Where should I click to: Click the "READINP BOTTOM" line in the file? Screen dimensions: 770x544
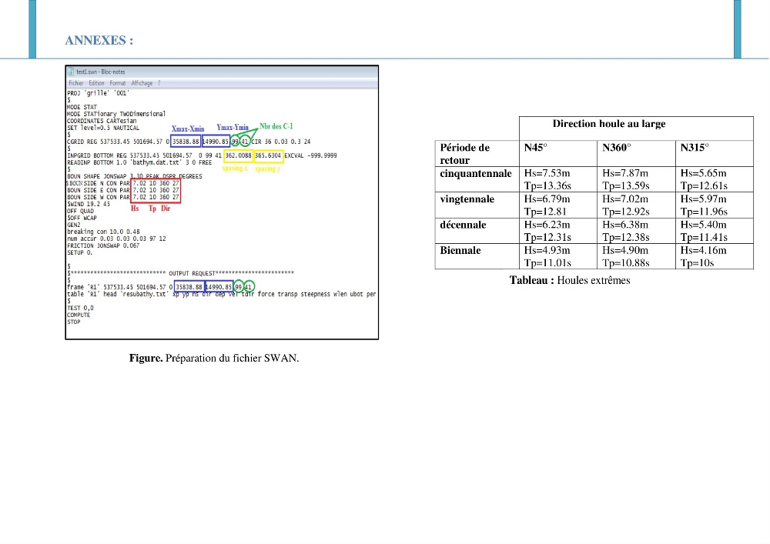tap(139, 162)
